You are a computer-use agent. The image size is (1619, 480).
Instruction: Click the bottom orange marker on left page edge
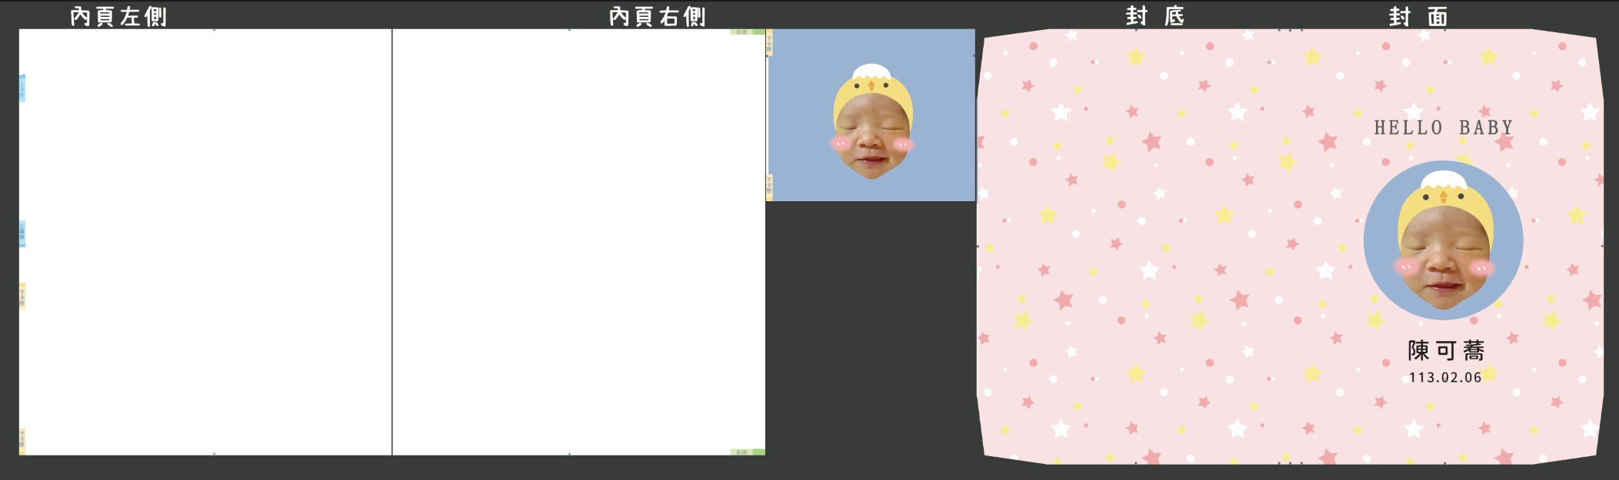22,441
